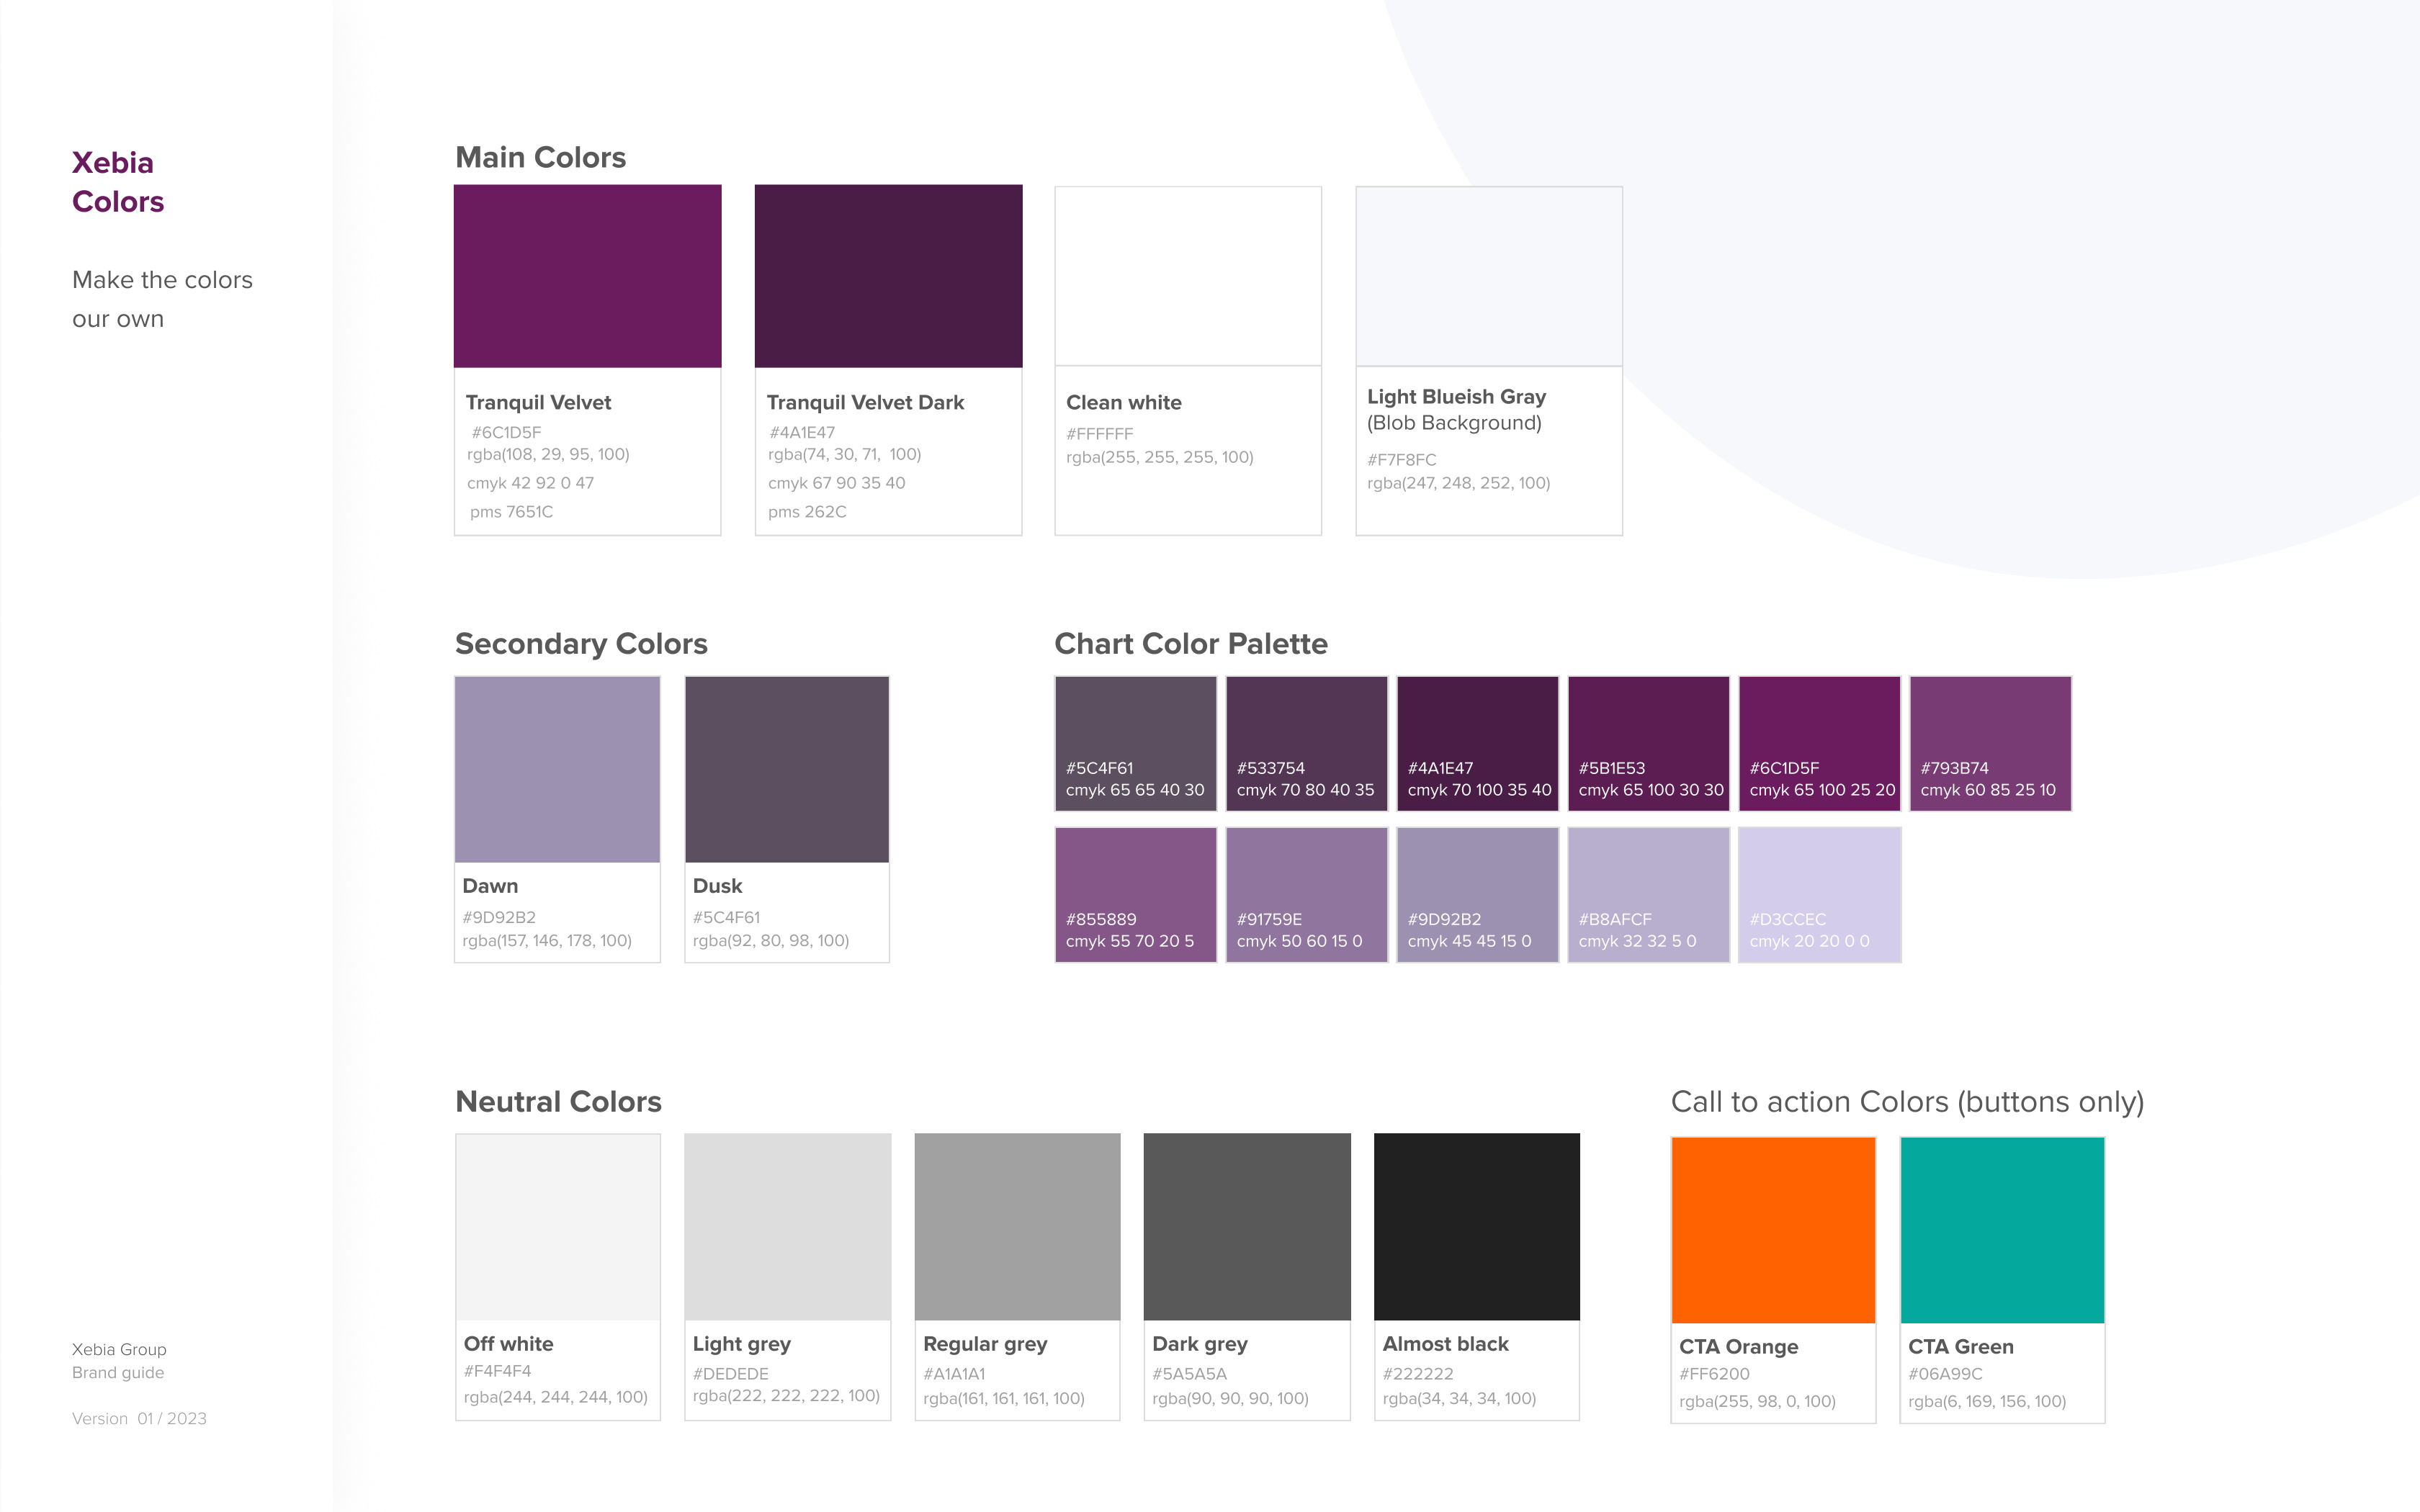
Task: Pick chart palette swatch #91759E
Action: coord(1307,895)
